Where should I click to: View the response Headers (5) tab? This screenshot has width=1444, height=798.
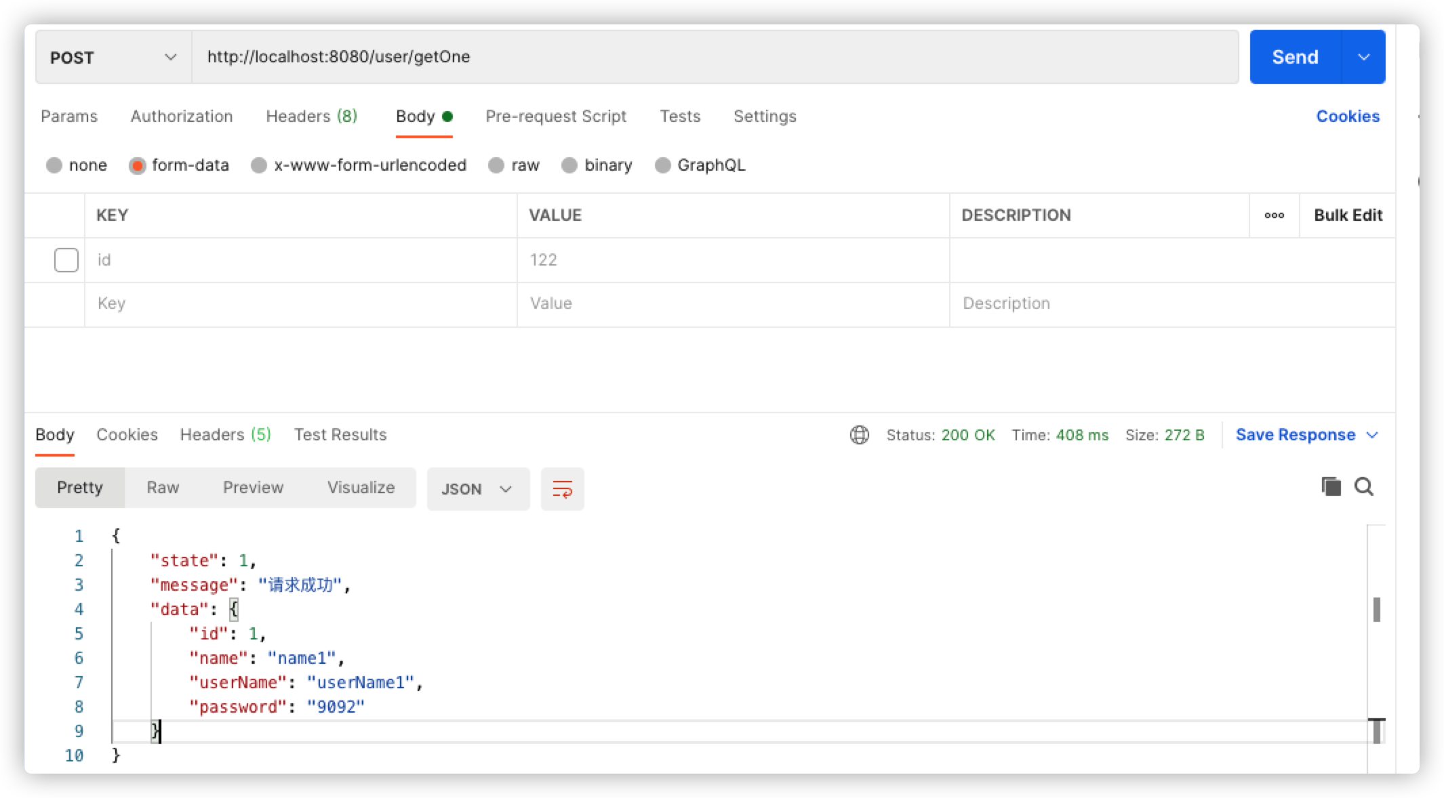point(225,435)
